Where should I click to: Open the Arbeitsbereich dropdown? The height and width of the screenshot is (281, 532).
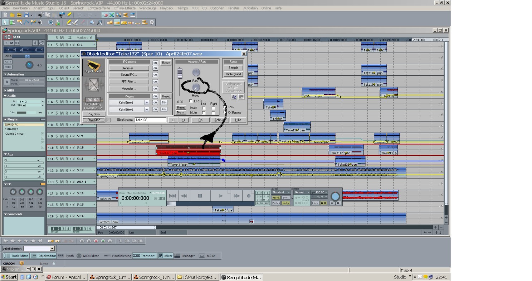tap(52, 249)
